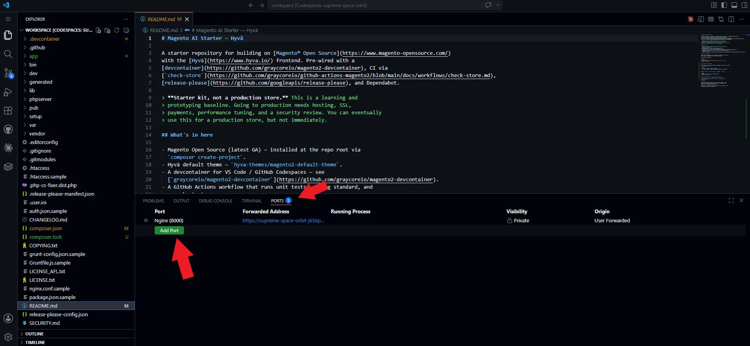The height and width of the screenshot is (346, 750).
Task: Toggle the bottom panel visibility
Action: 734,5
